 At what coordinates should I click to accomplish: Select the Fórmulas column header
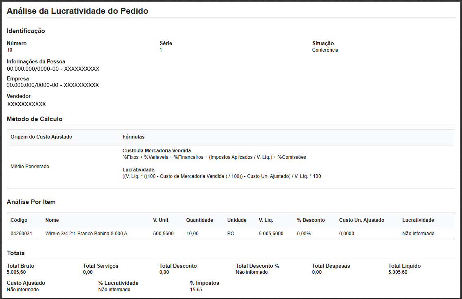point(134,137)
